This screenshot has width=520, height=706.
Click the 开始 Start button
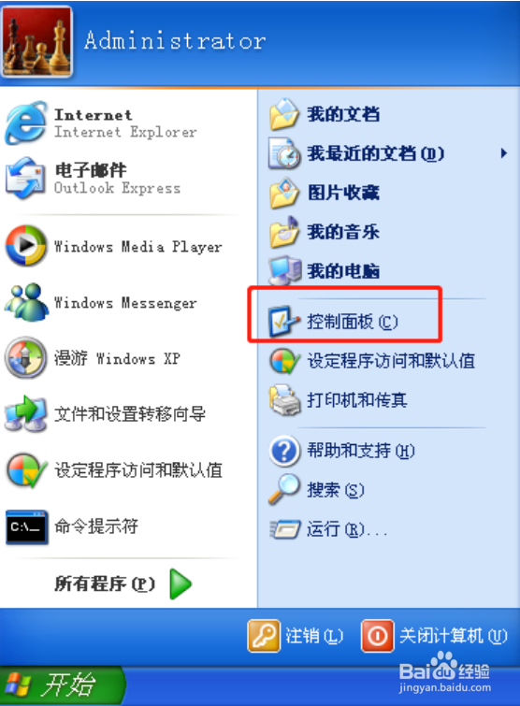(62, 684)
